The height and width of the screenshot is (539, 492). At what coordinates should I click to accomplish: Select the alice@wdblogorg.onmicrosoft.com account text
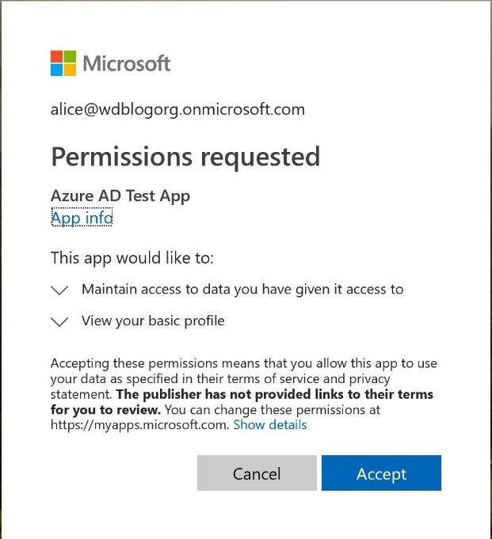tap(177, 110)
